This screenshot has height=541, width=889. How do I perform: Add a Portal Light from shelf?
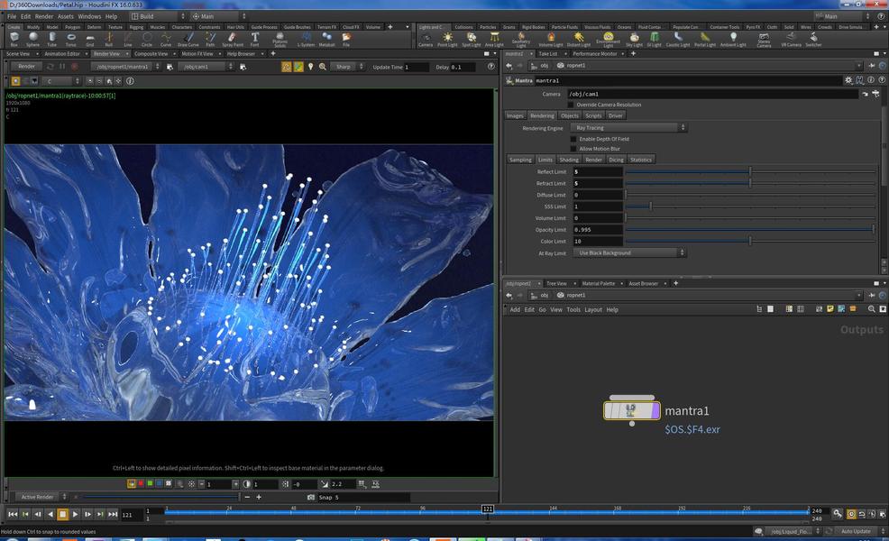(x=705, y=39)
